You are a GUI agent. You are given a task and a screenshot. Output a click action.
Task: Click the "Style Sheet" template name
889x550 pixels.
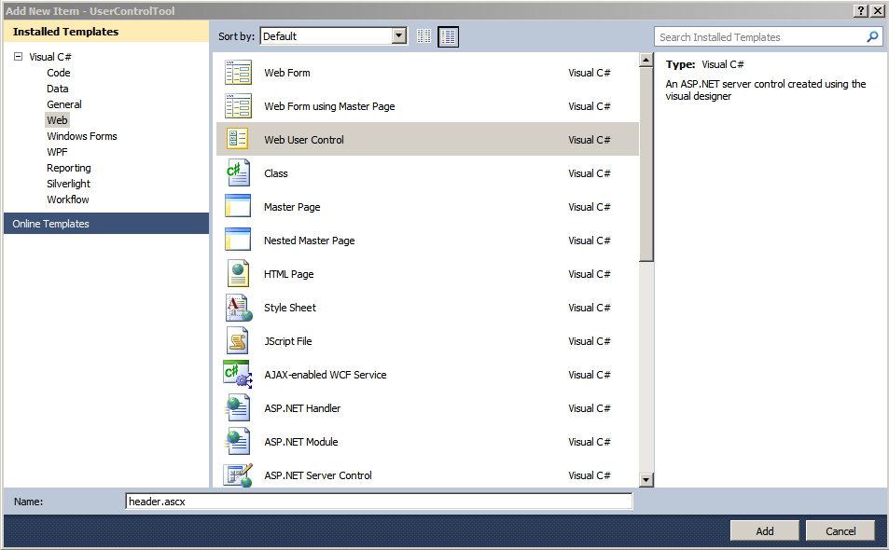pyautogui.click(x=290, y=308)
